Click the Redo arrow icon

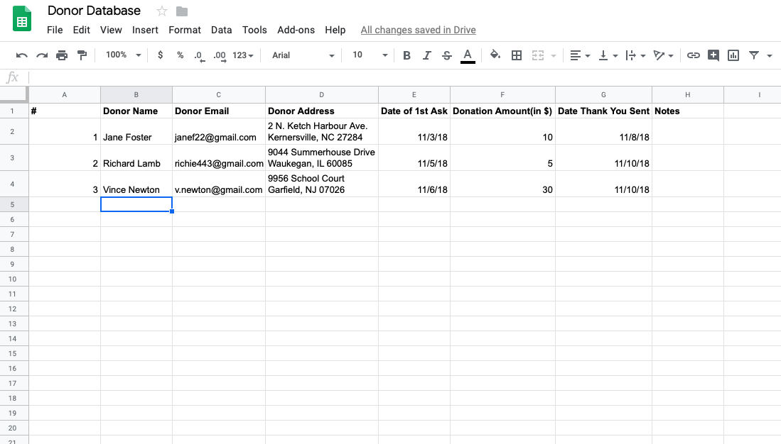42,55
